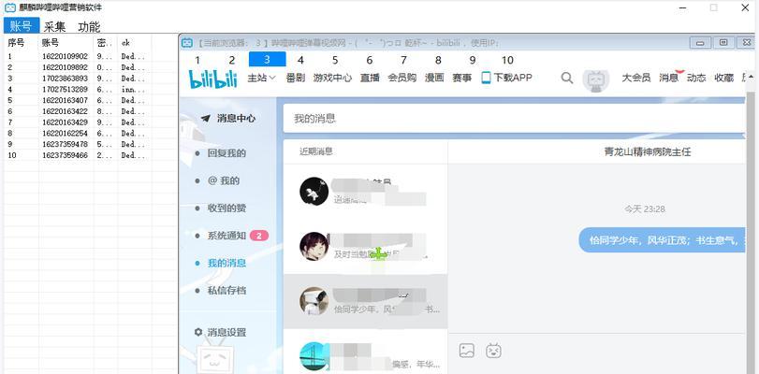Click the emoji sticker icon
The height and width of the screenshot is (374, 759).
point(493,351)
